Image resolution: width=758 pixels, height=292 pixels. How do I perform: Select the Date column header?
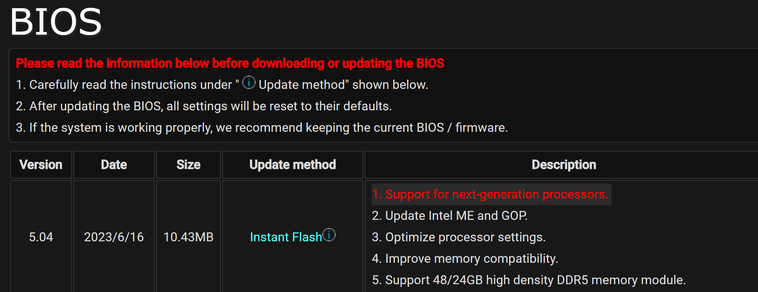[x=114, y=165]
